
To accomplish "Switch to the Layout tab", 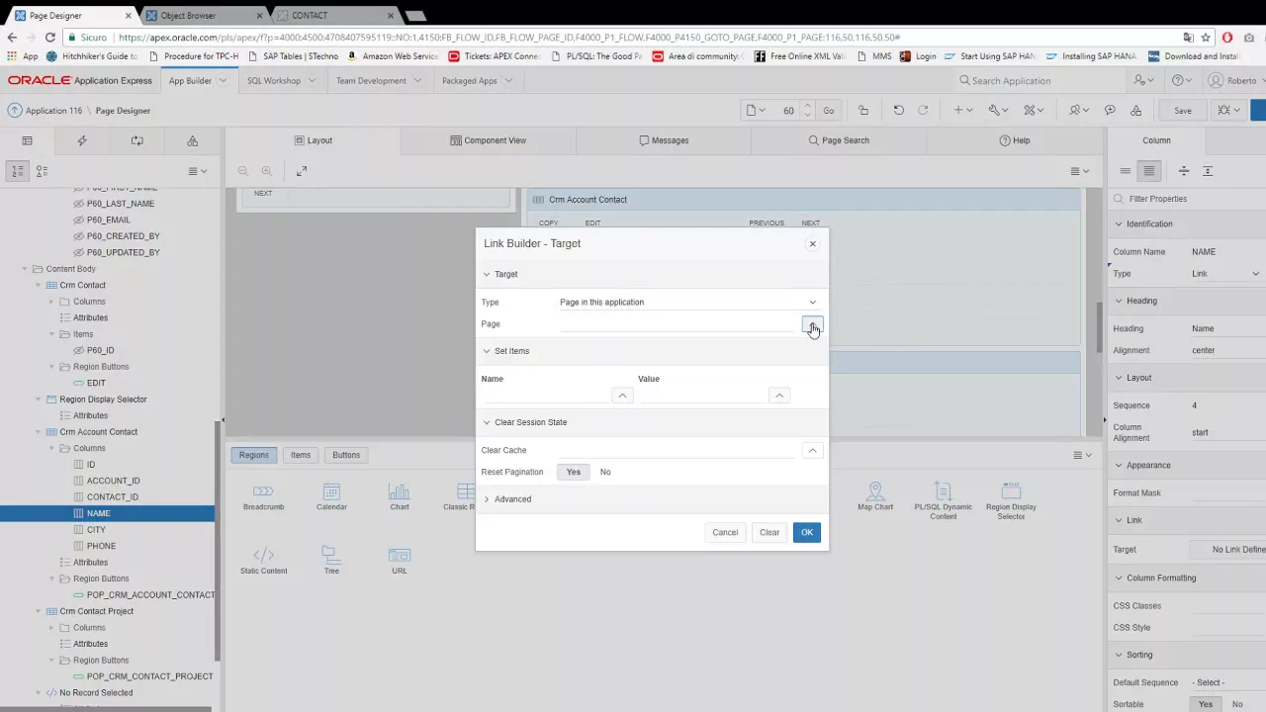I will coord(314,140).
